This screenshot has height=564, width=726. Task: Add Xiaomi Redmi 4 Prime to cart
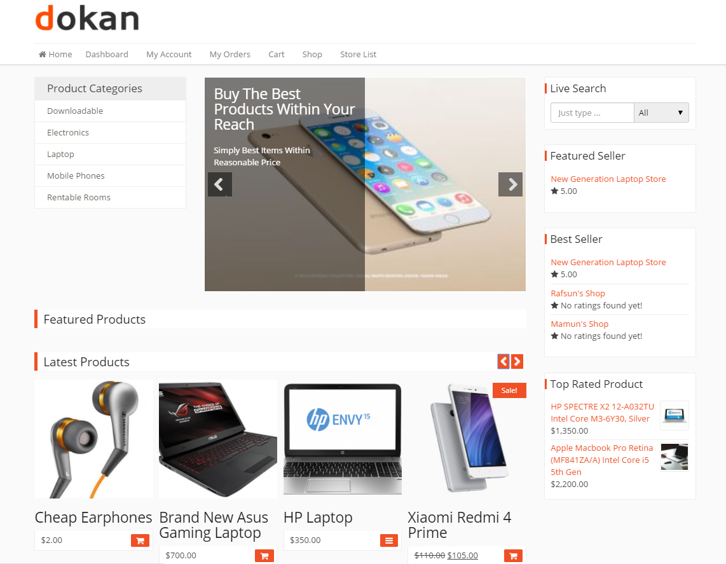[513, 556]
